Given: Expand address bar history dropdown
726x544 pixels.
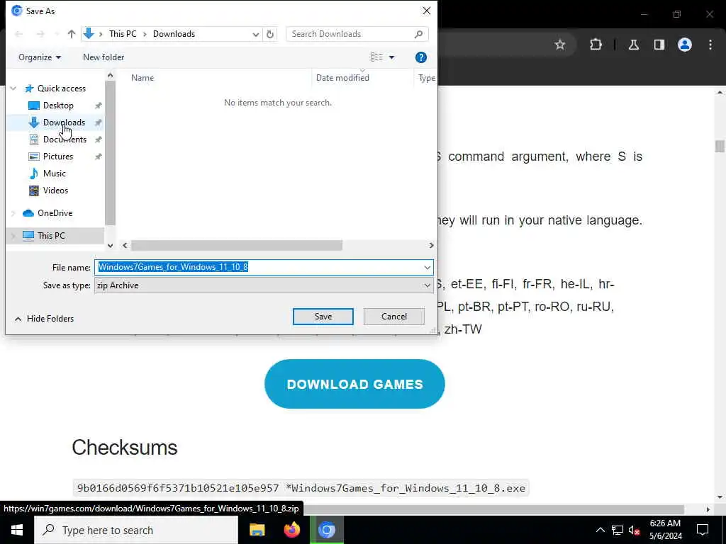Looking at the screenshot, I should (x=255, y=34).
